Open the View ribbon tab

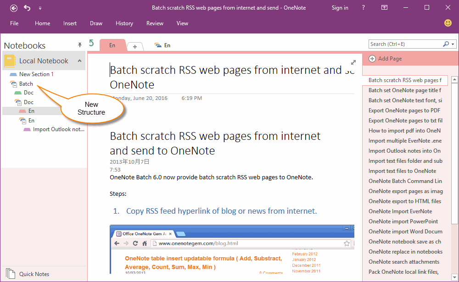[182, 23]
